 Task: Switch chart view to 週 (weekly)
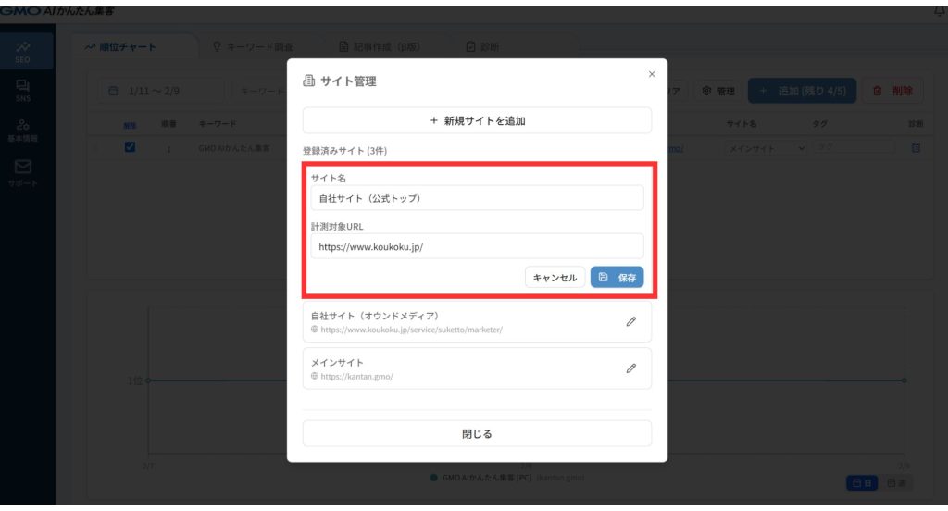(x=896, y=482)
